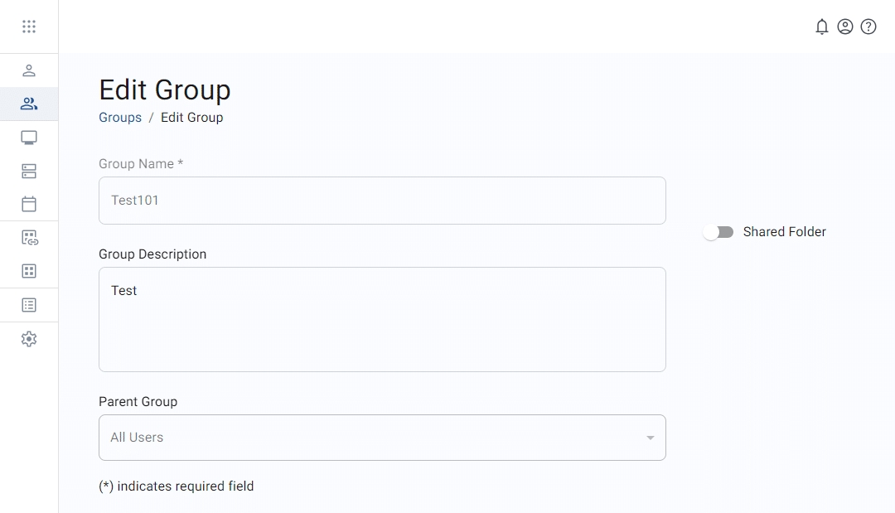
Task: Open the Devices monitor icon
Action: [29, 137]
